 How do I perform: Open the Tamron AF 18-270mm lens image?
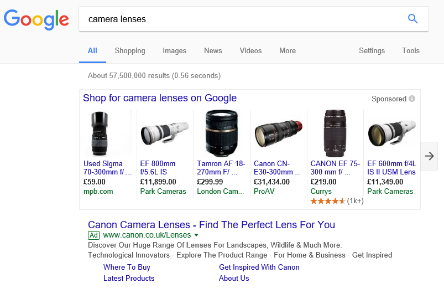coord(221,133)
